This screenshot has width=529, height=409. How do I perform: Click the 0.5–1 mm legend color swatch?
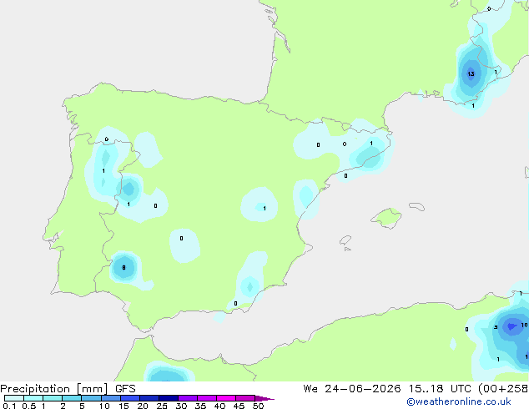tap(33, 398)
